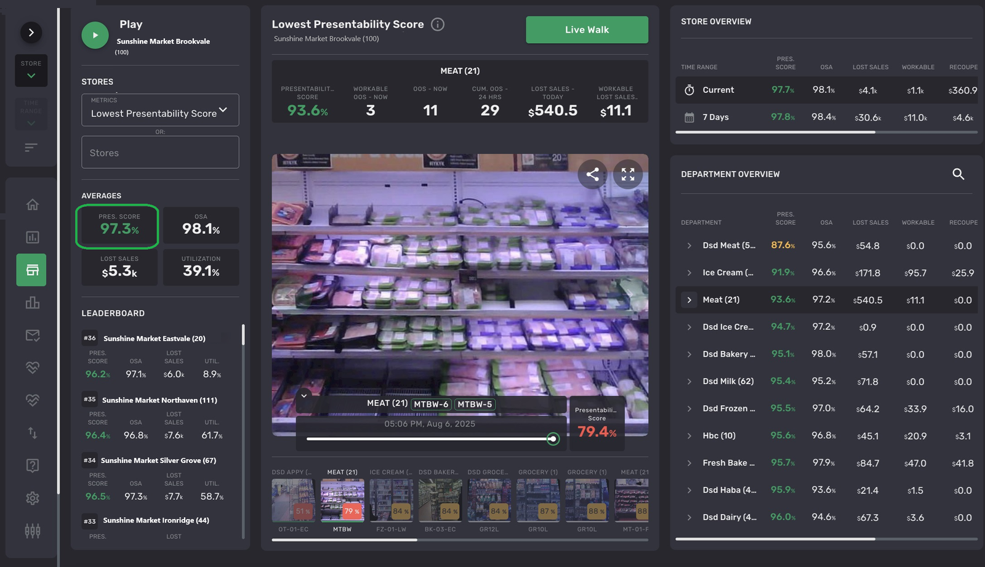
Task: Open the Lowest Presentability Score metrics dropdown
Action: click(160, 110)
